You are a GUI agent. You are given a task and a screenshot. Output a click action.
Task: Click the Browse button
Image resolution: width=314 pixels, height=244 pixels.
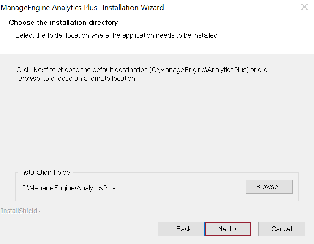coord(269,187)
